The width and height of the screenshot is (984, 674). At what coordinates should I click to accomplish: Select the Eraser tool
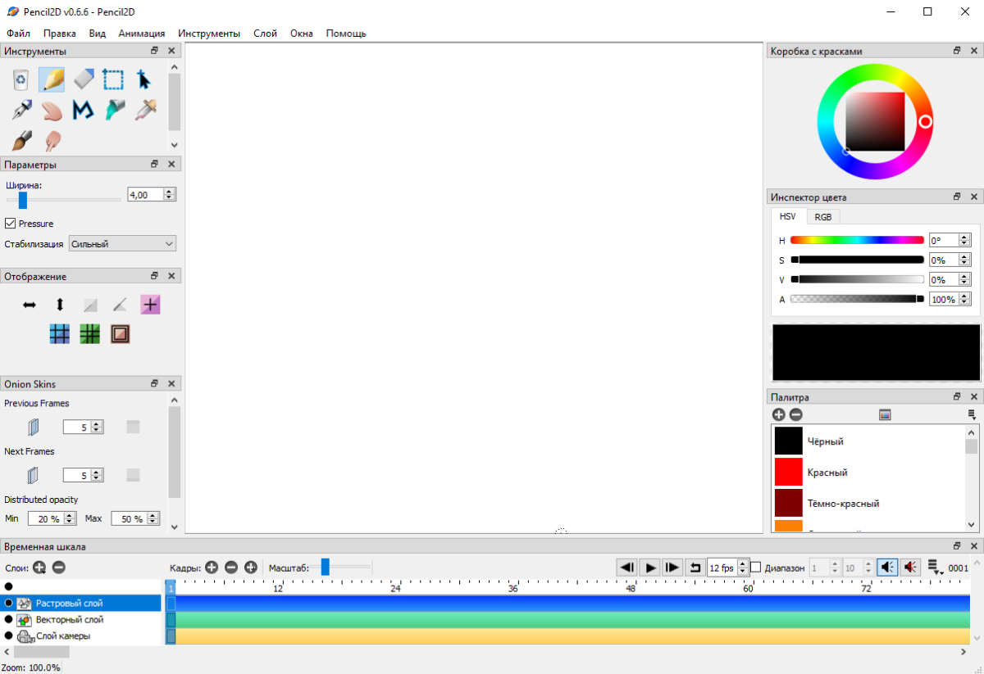pyautogui.click(x=83, y=79)
